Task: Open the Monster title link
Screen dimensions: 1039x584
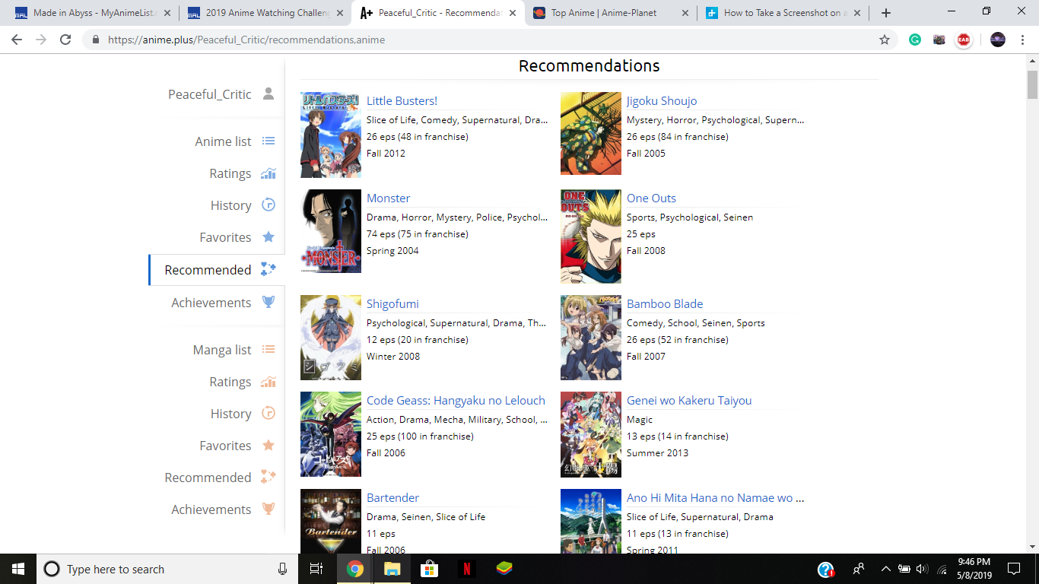Action: [x=388, y=198]
